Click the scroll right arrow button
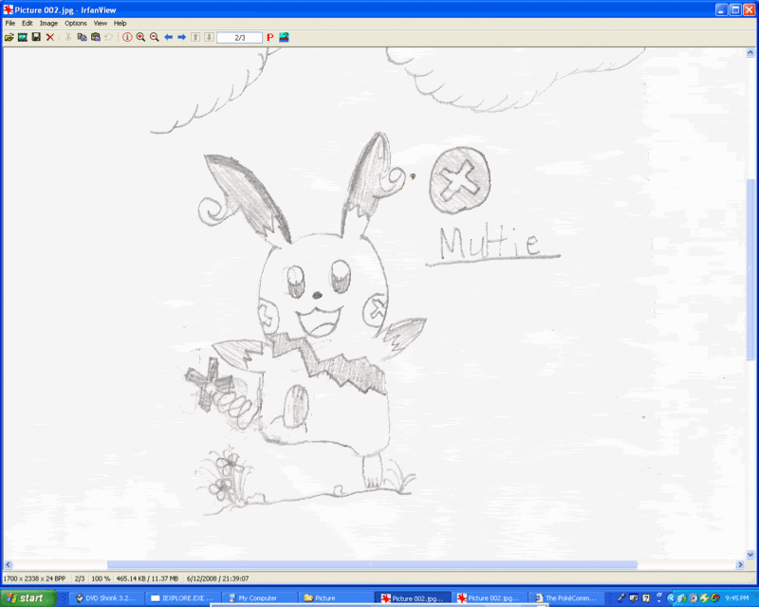The width and height of the screenshot is (759, 607). click(x=740, y=564)
